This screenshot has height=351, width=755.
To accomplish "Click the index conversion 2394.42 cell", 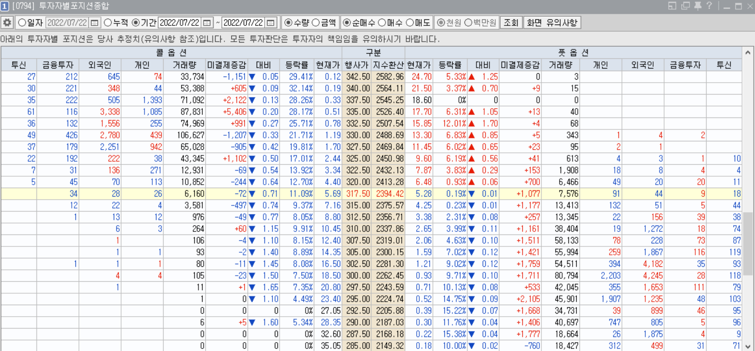I will (x=387, y=193).
